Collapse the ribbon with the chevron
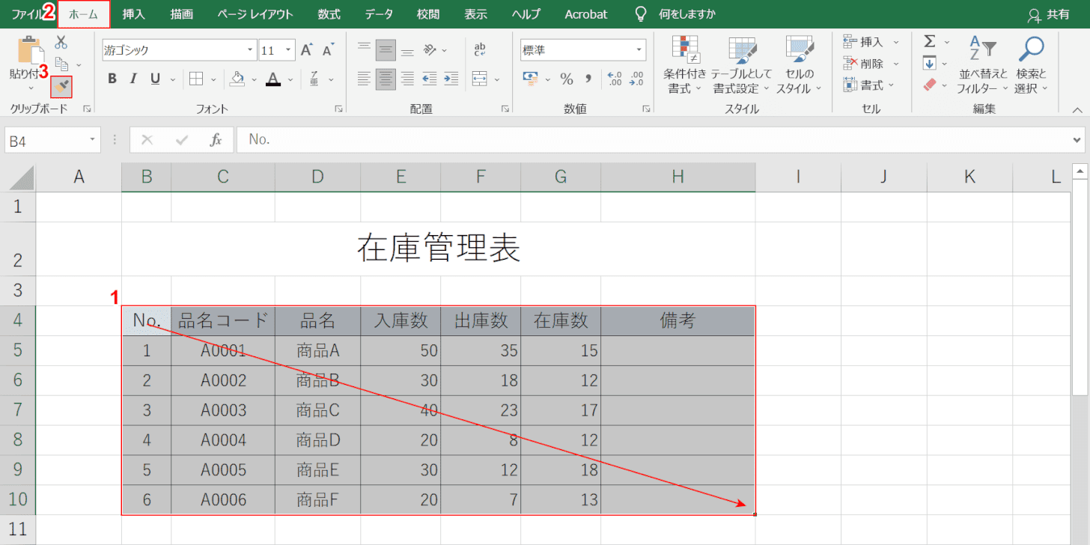1090x545 pixels. (x=1077, y=109)
